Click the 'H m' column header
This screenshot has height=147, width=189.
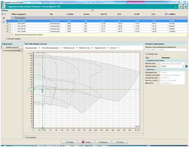(119, 14)
